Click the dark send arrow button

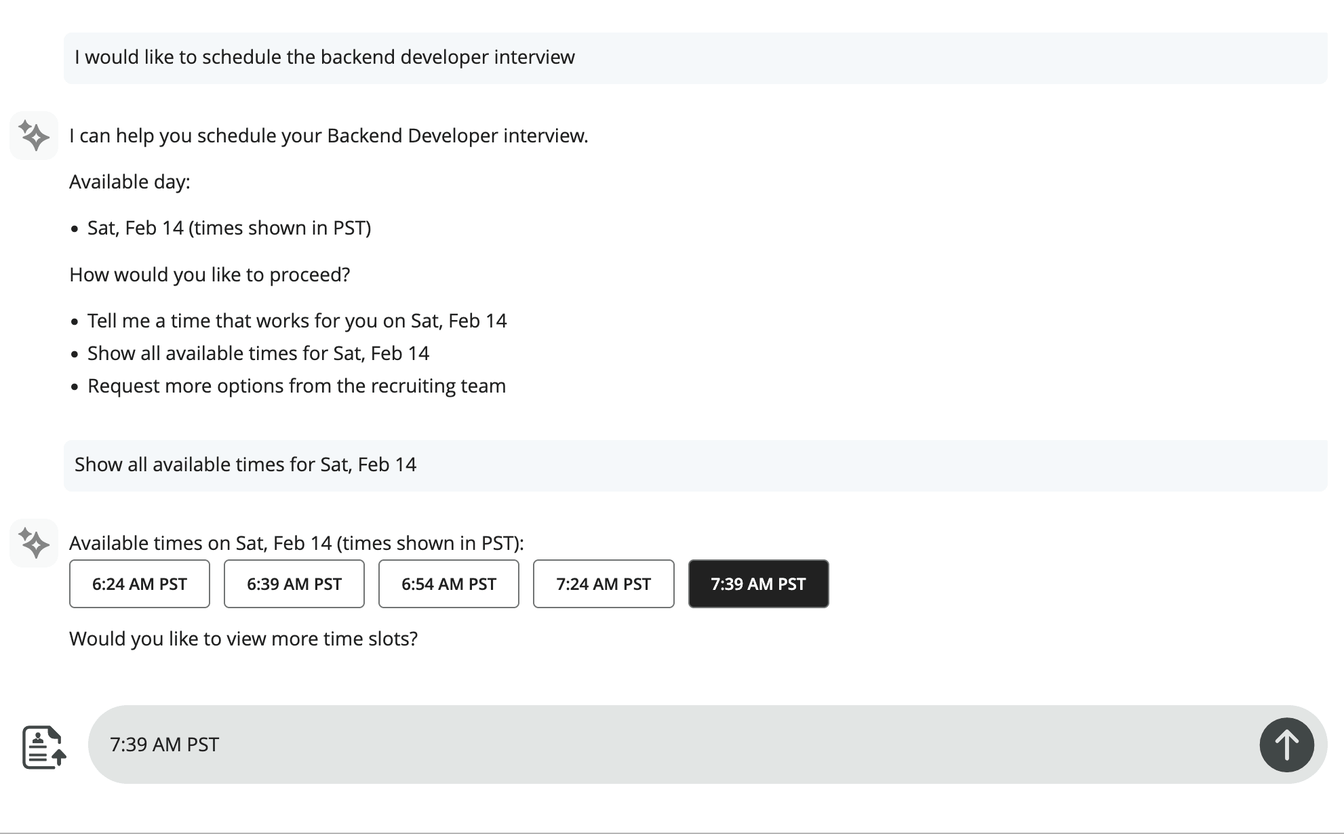[1287, 744]
